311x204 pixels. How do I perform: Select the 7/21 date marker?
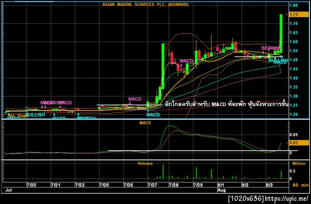tap(55, 185)
